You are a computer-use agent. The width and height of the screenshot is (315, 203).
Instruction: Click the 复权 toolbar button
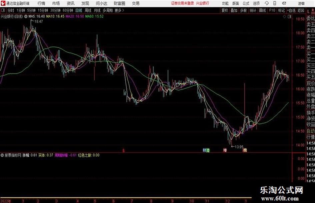pyautogui.click(x=225, y=10)
